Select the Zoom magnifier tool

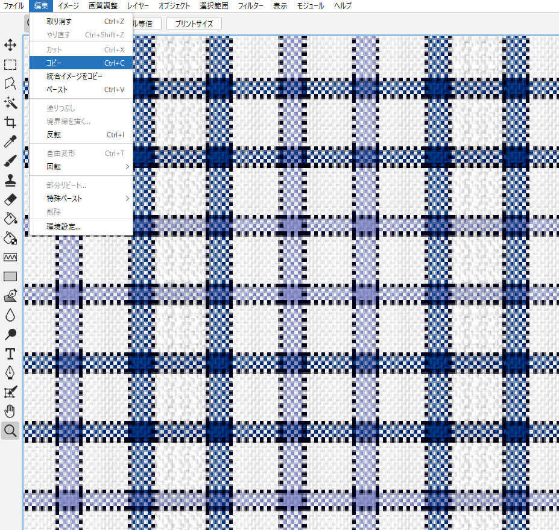(x=10, y=431)
